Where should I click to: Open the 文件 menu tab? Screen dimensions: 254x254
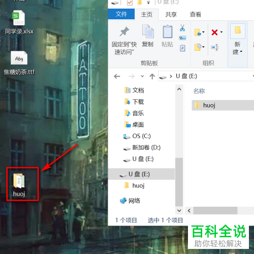point(121,14)
